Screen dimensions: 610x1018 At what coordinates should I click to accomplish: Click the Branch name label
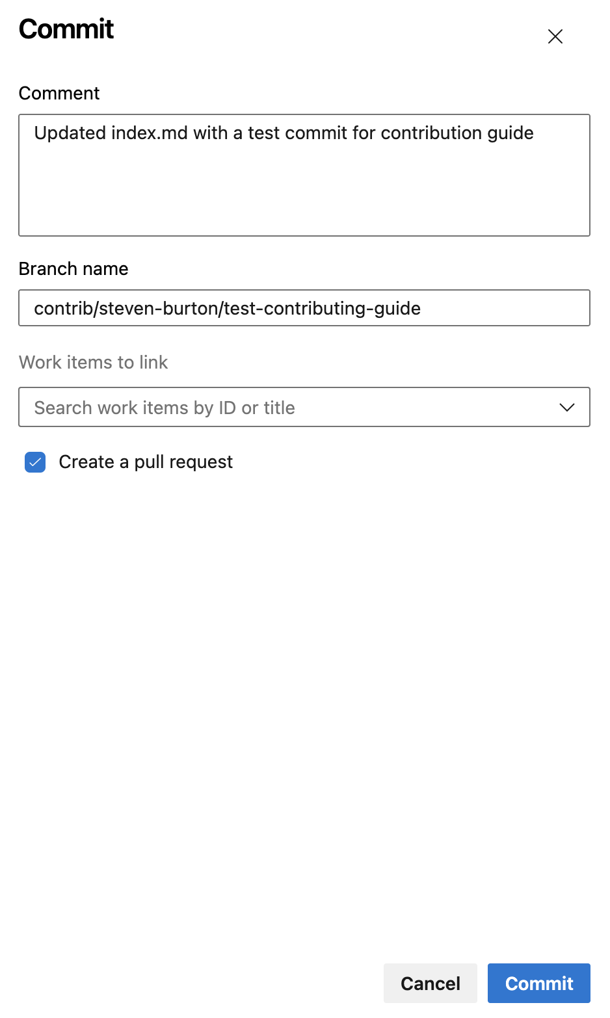[x=73, y=269]
